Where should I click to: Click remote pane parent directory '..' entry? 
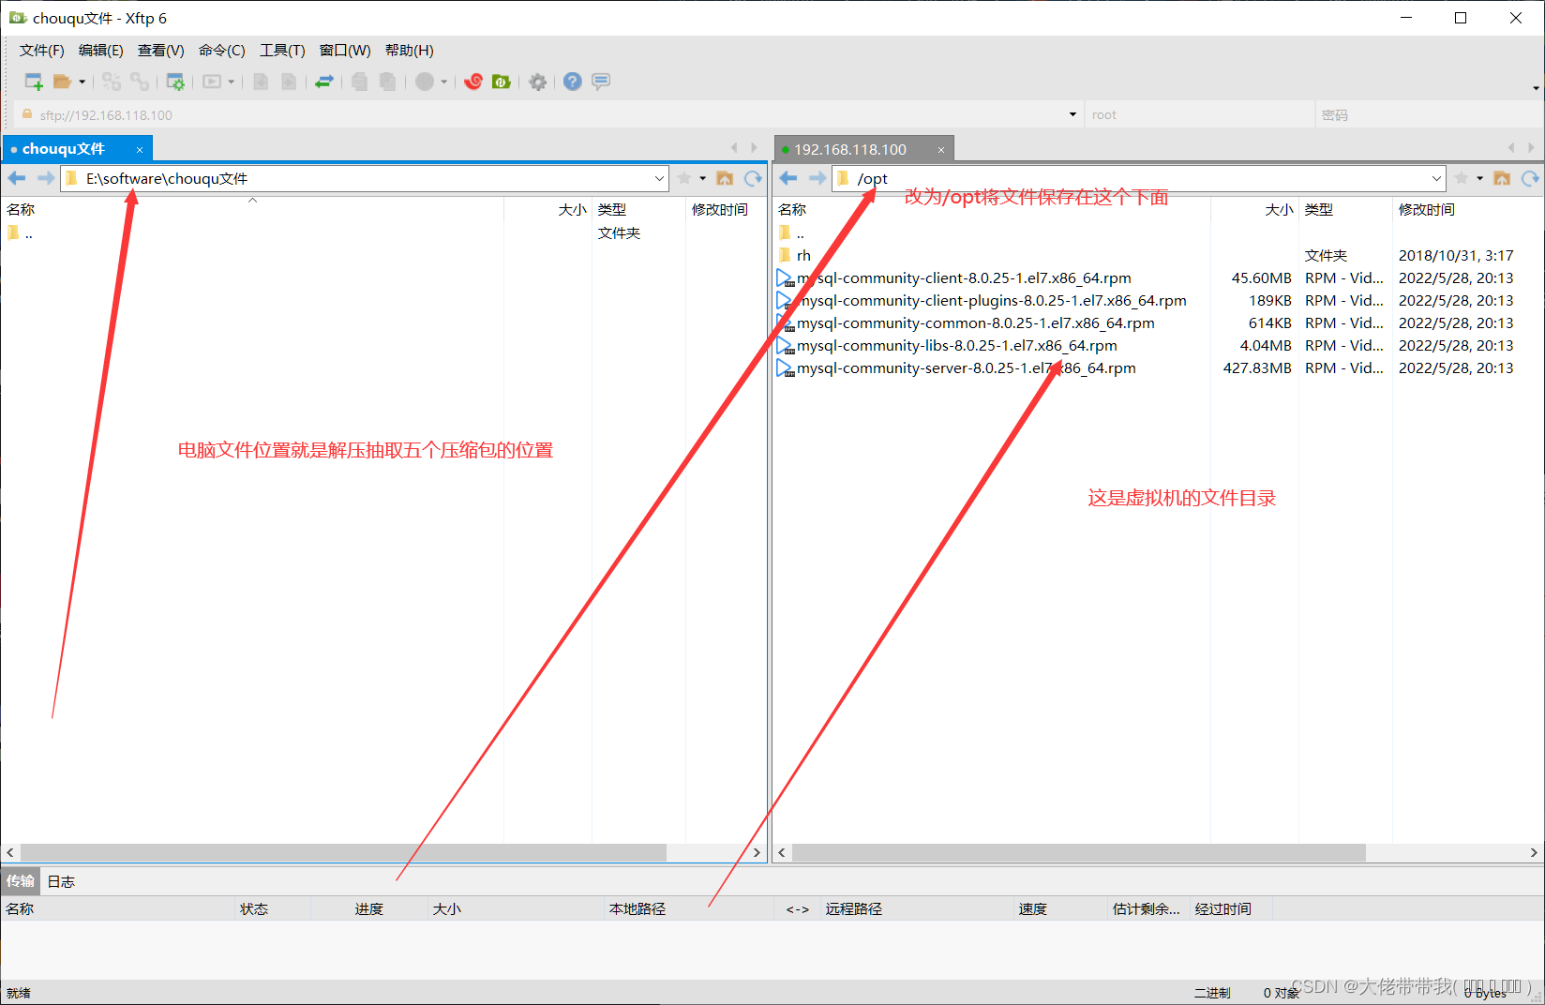[x=792, y=233]
